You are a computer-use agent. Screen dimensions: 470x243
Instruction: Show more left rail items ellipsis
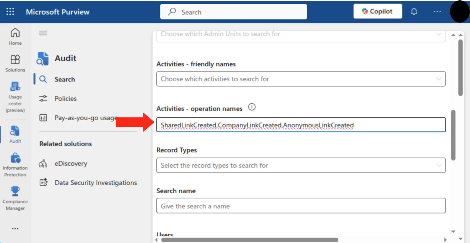tap(15, 228)
